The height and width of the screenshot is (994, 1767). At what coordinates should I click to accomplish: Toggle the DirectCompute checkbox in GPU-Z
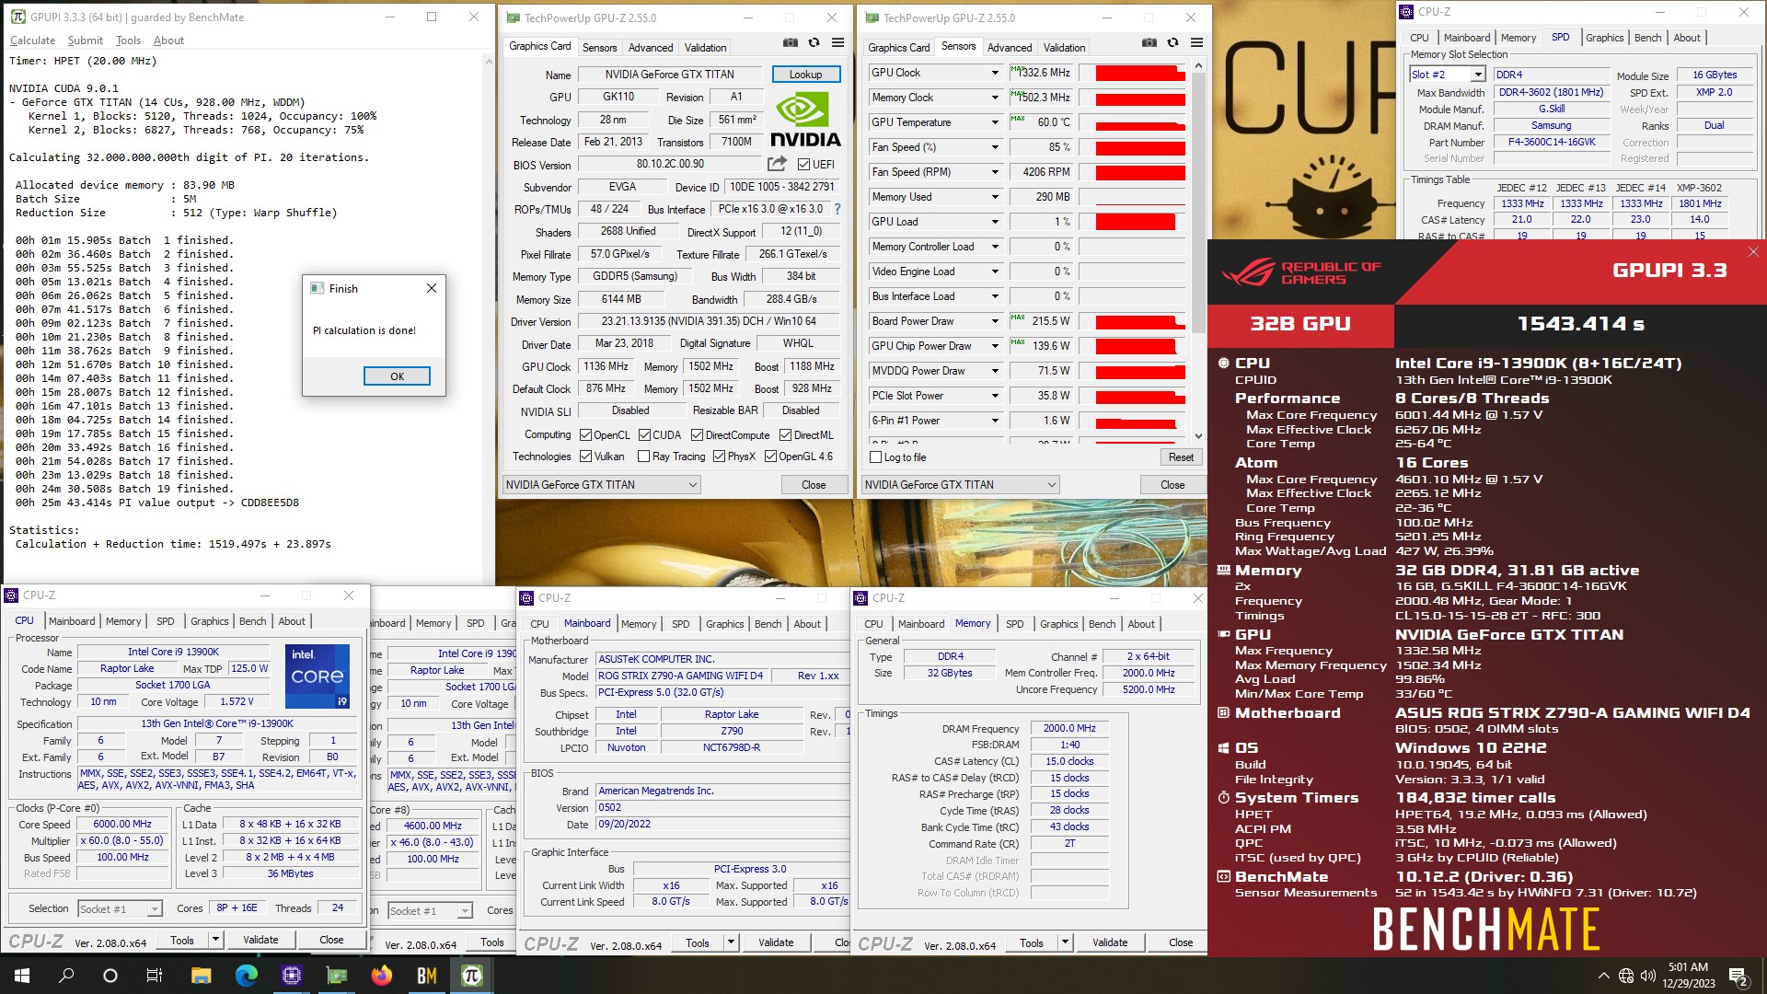coord(697,435)
